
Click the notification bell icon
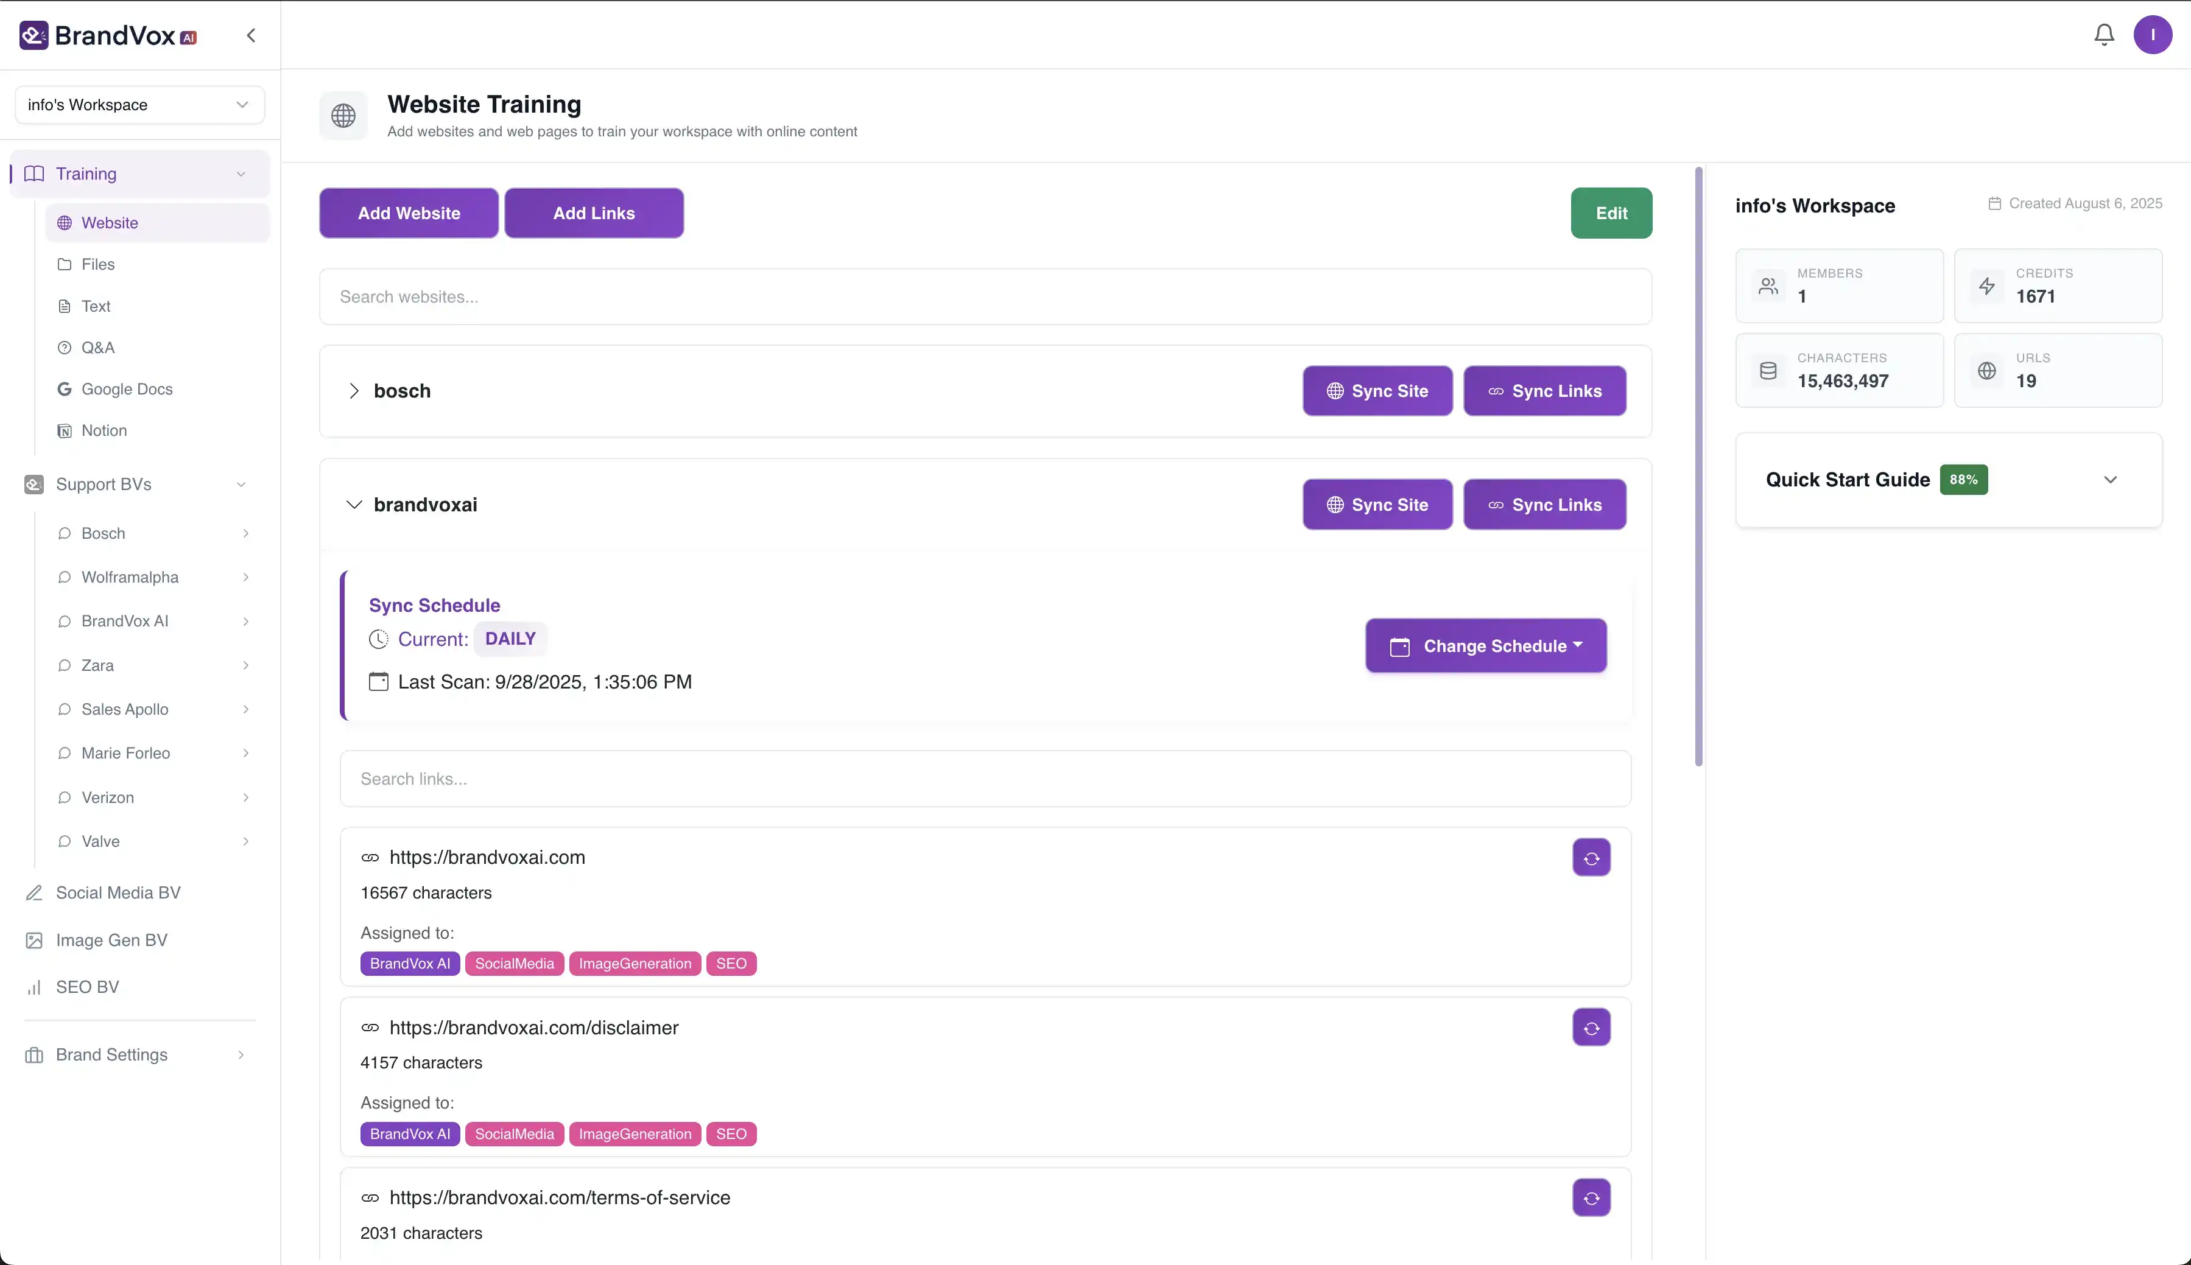pos(2103,35)
